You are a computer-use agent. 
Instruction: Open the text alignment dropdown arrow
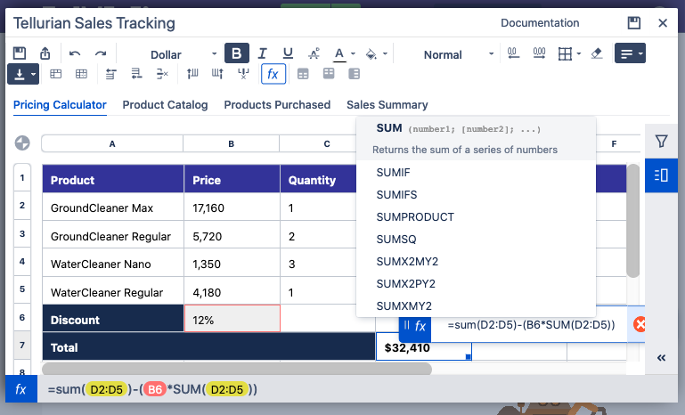[640, 53]
